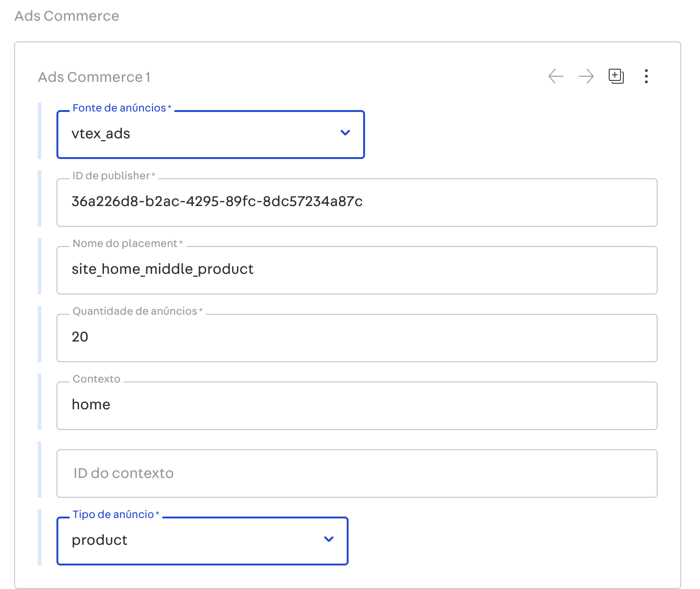Click into the site_home_middle_product placement field

pyautogui.click(x=357, y=270)
